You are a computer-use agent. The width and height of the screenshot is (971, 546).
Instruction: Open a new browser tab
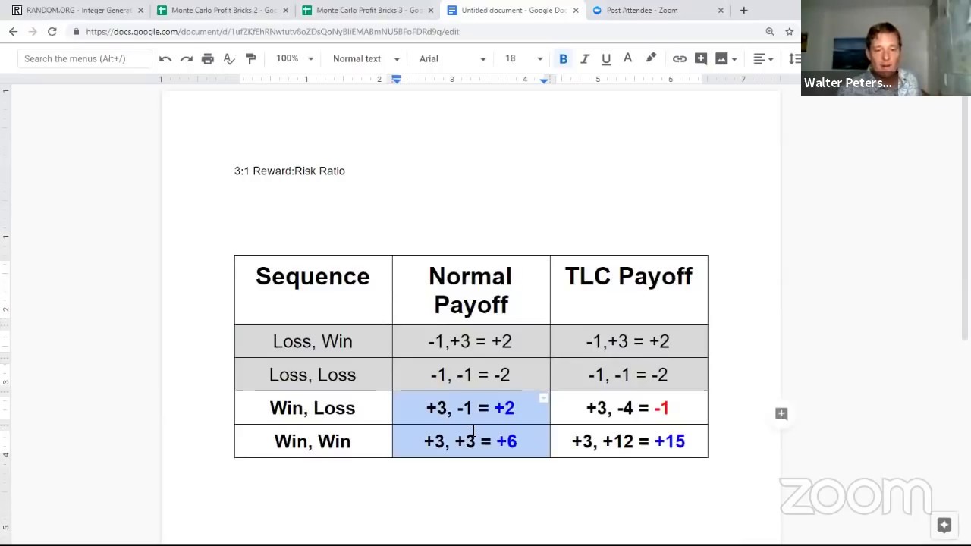pyautogui.click(x=743, y=11)
